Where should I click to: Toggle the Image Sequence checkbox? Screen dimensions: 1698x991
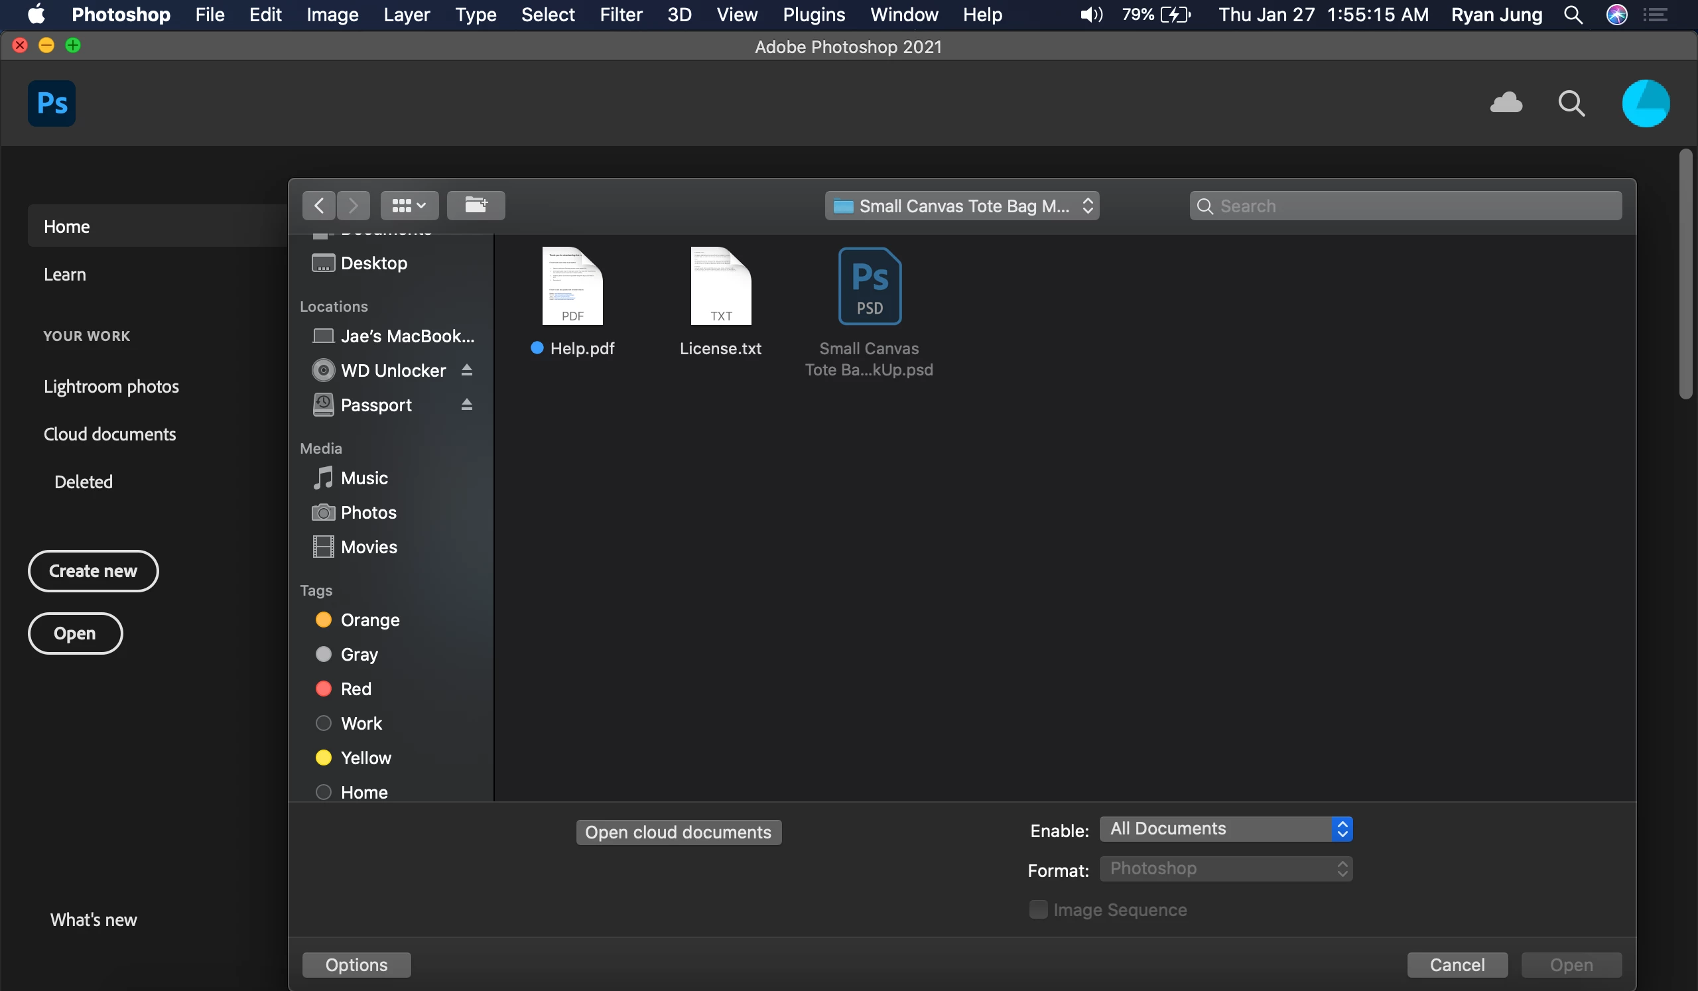pyautogui.click(x=1037, y=909)
